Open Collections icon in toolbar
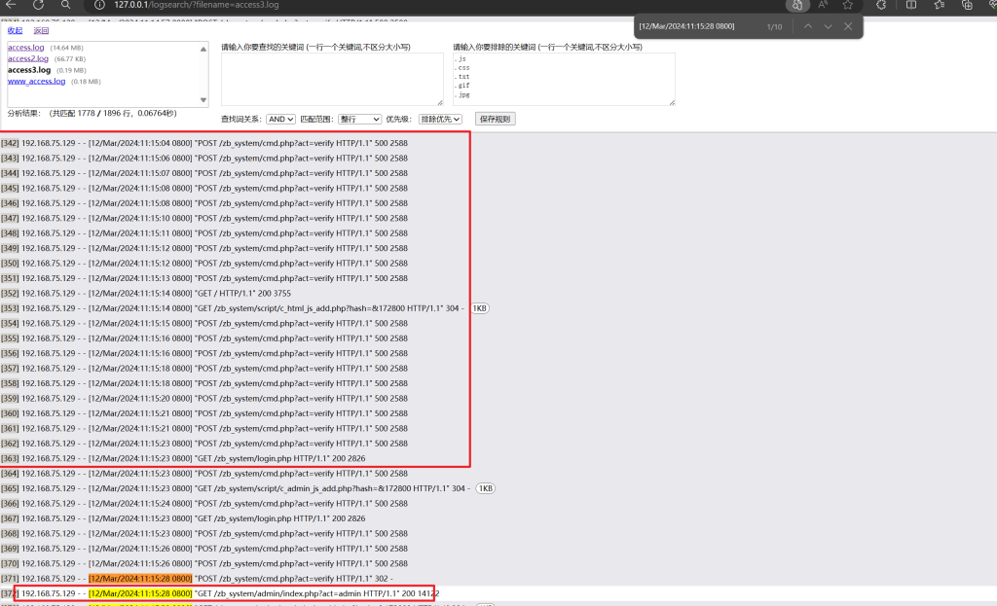Image resolution: width=997 pixels, height=606 pixels. tap(967, 5)
